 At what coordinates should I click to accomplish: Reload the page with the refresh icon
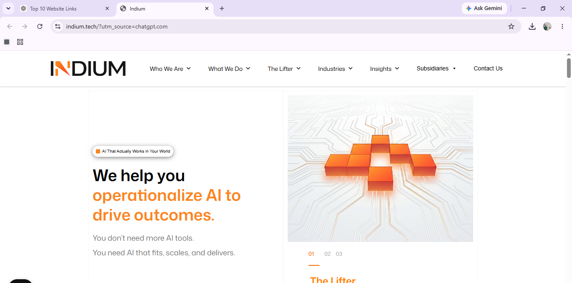pyautogui.click(x=40, y=26)
